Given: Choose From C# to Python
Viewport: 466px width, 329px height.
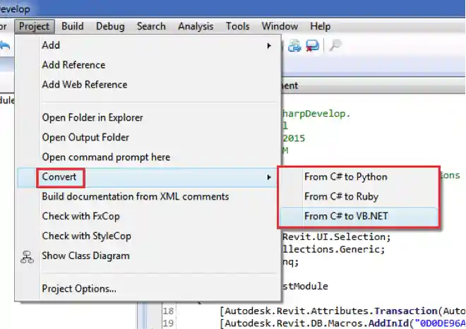Looking at the screenshot, I should click(345, 177).
